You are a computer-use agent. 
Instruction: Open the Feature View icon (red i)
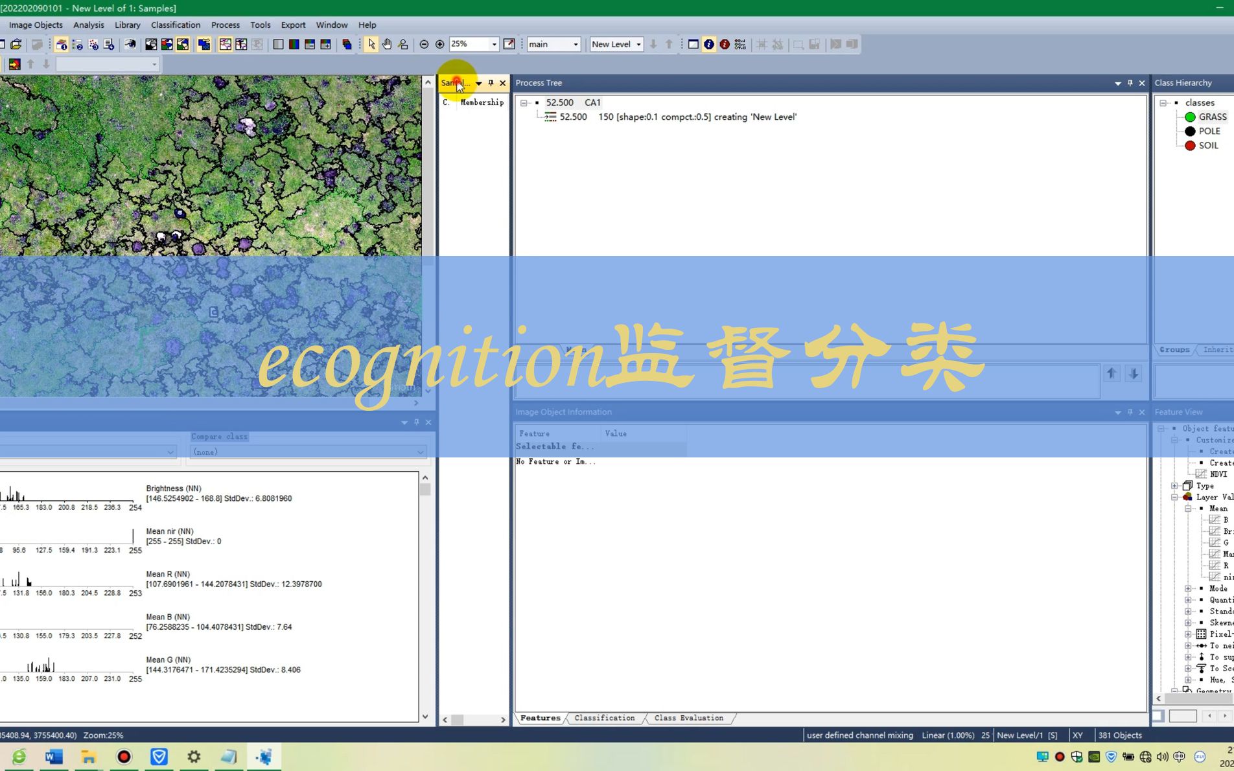click(725, 44)
